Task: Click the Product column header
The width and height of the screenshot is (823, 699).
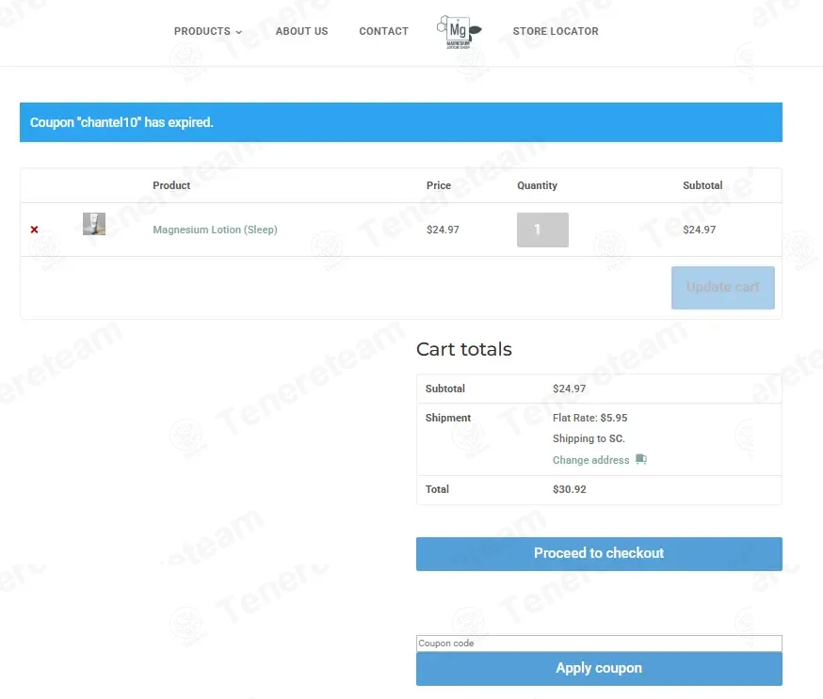Action: point(171,185)
